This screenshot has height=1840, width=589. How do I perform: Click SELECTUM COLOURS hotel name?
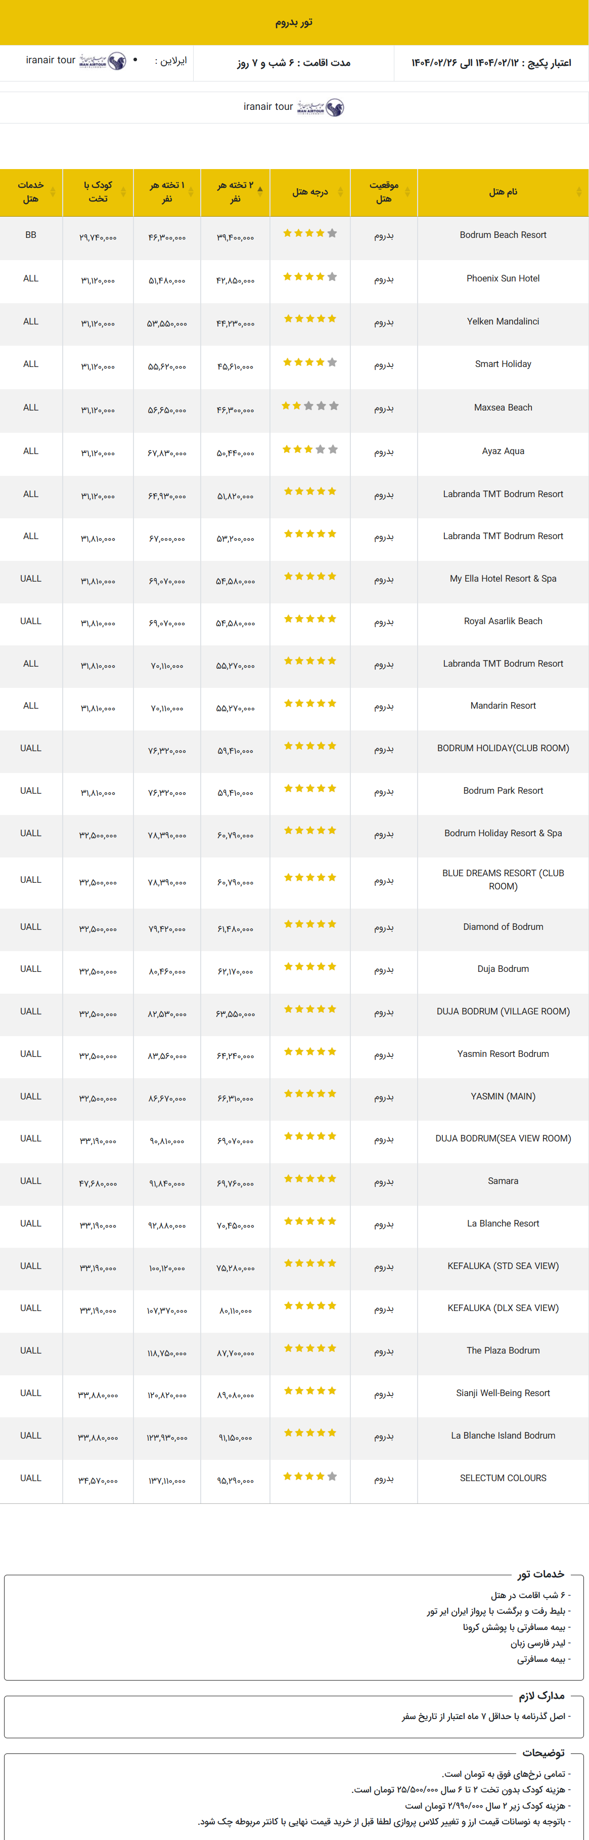click(x=503, y=1478)
